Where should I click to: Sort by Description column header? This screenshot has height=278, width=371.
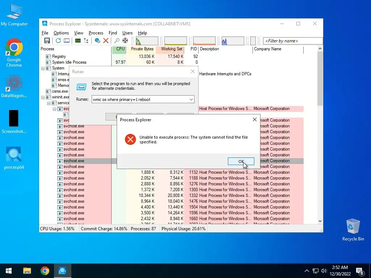[225, 49]
